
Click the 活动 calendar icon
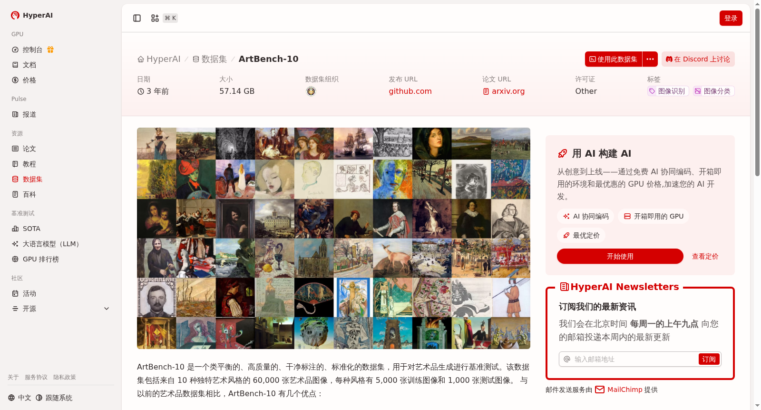pos(15,293)
